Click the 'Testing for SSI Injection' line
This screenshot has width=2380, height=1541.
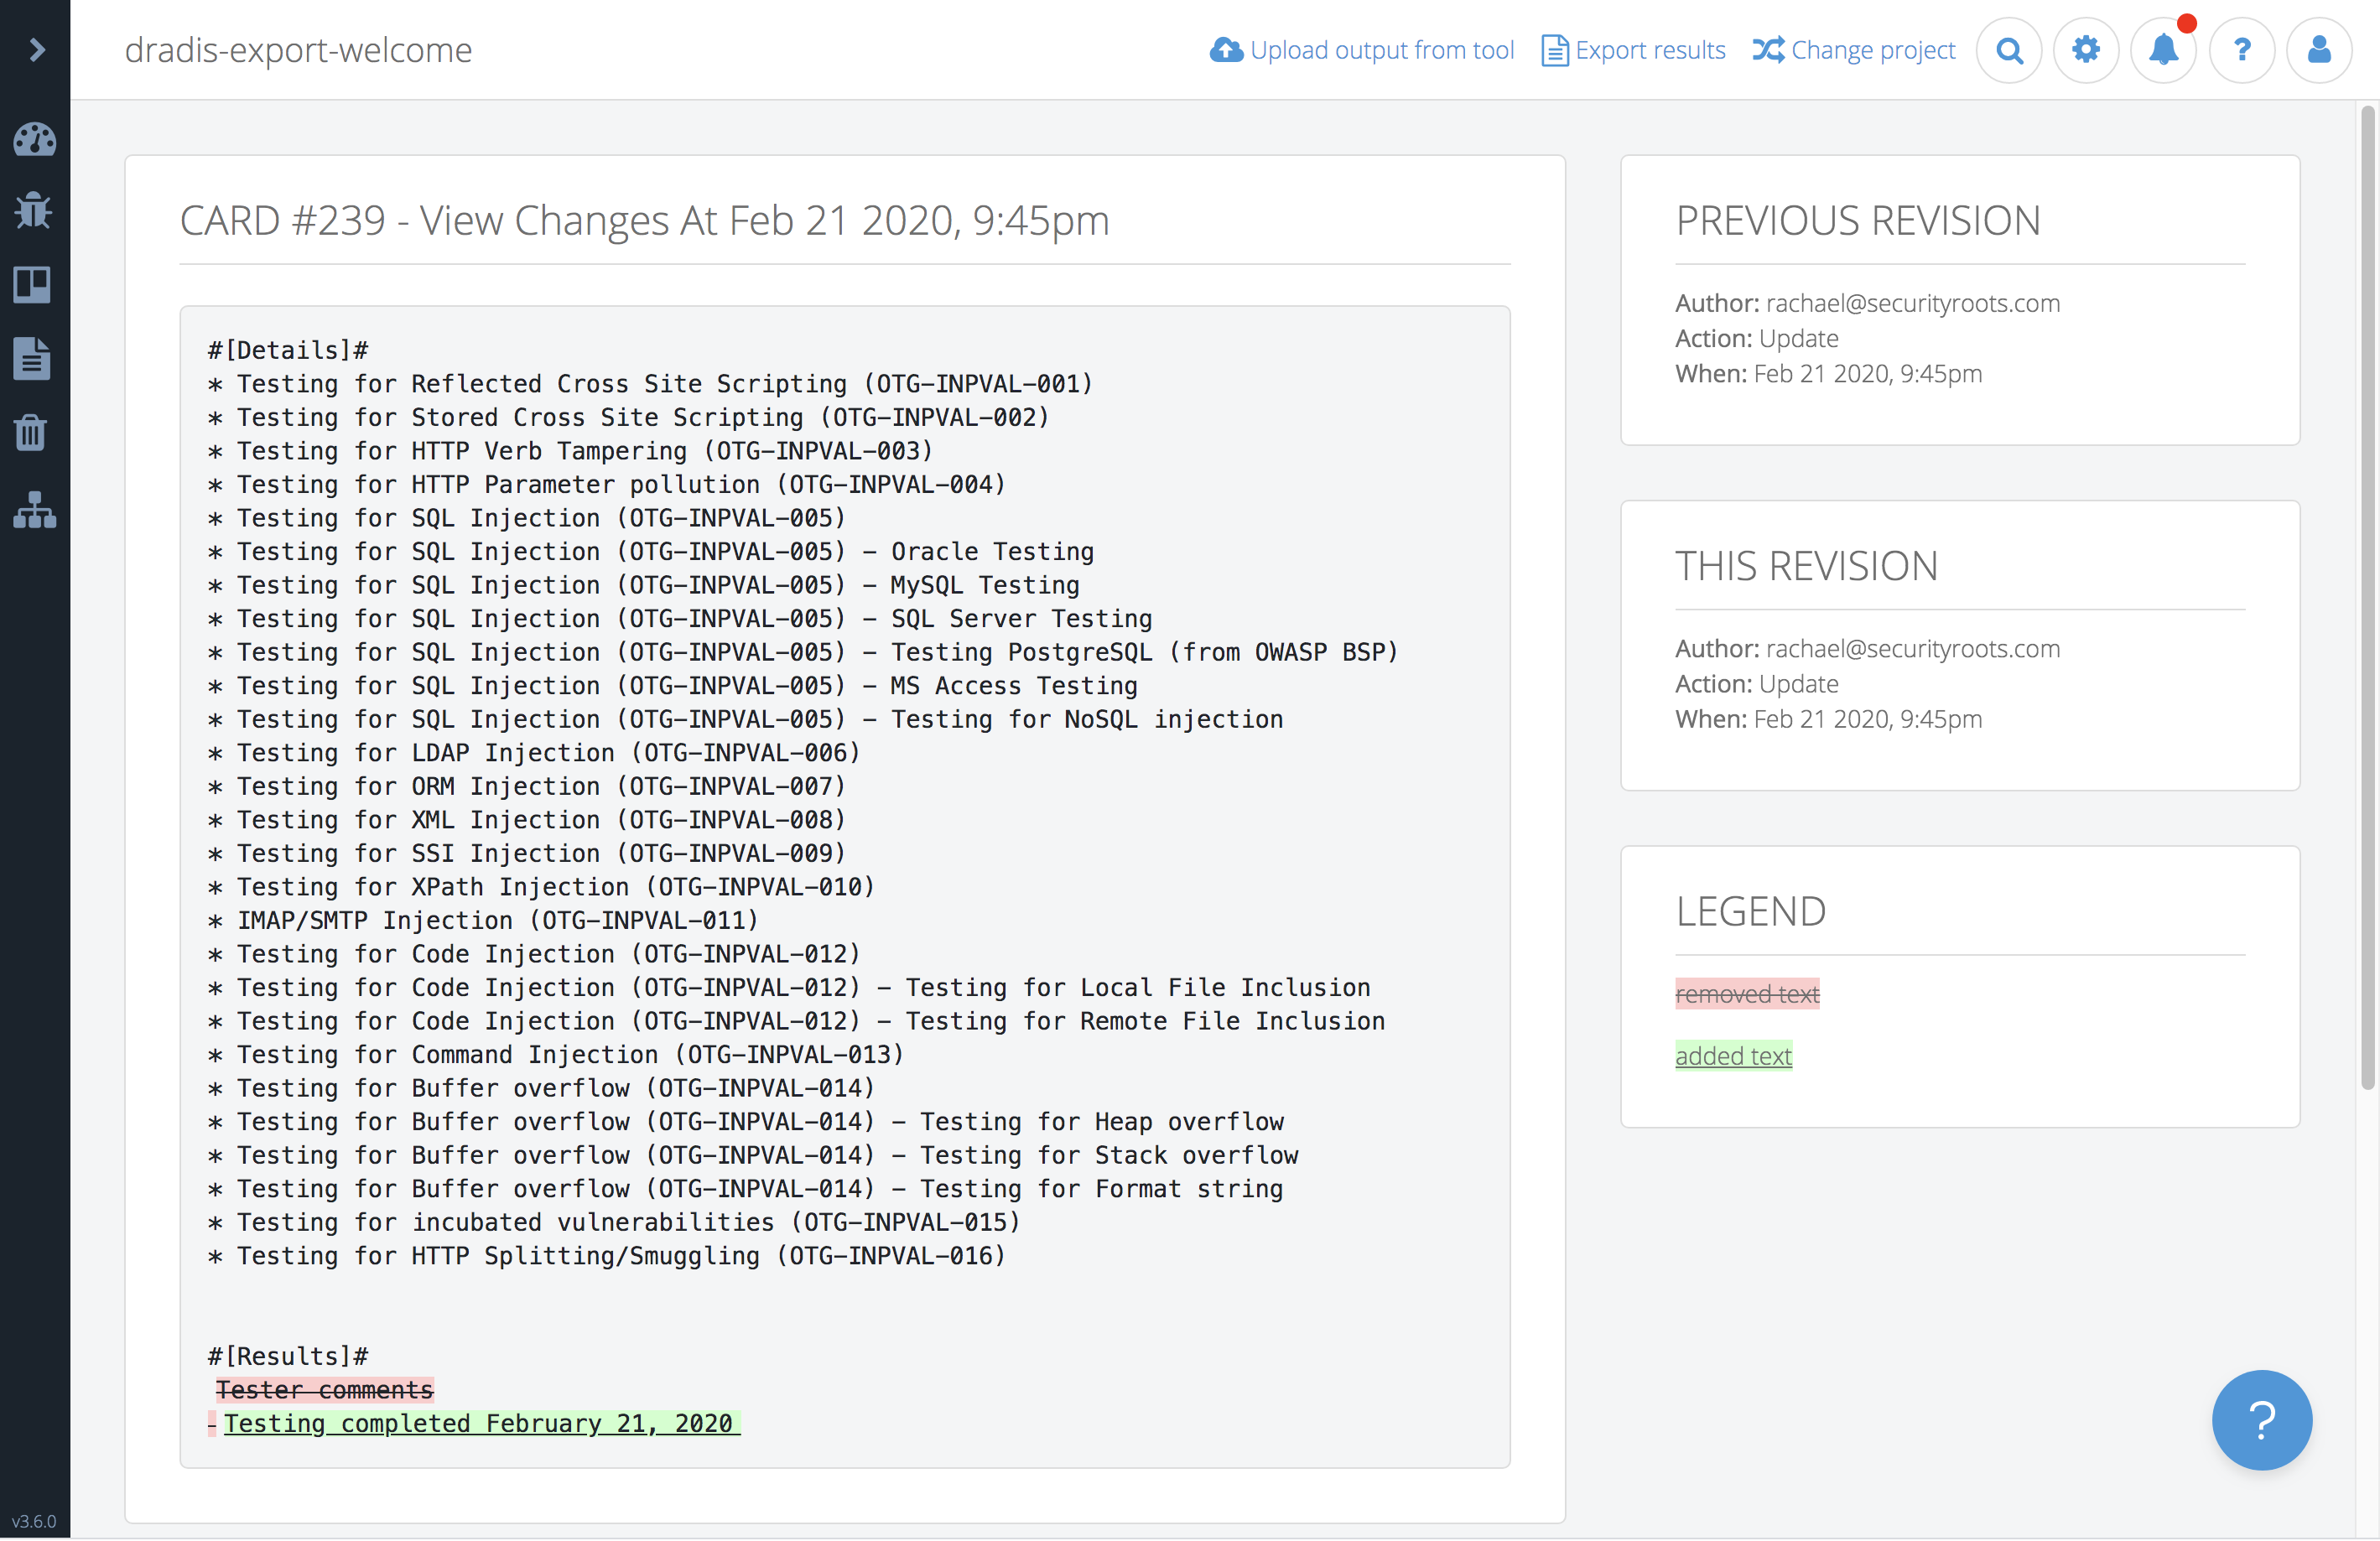[527, 853]
